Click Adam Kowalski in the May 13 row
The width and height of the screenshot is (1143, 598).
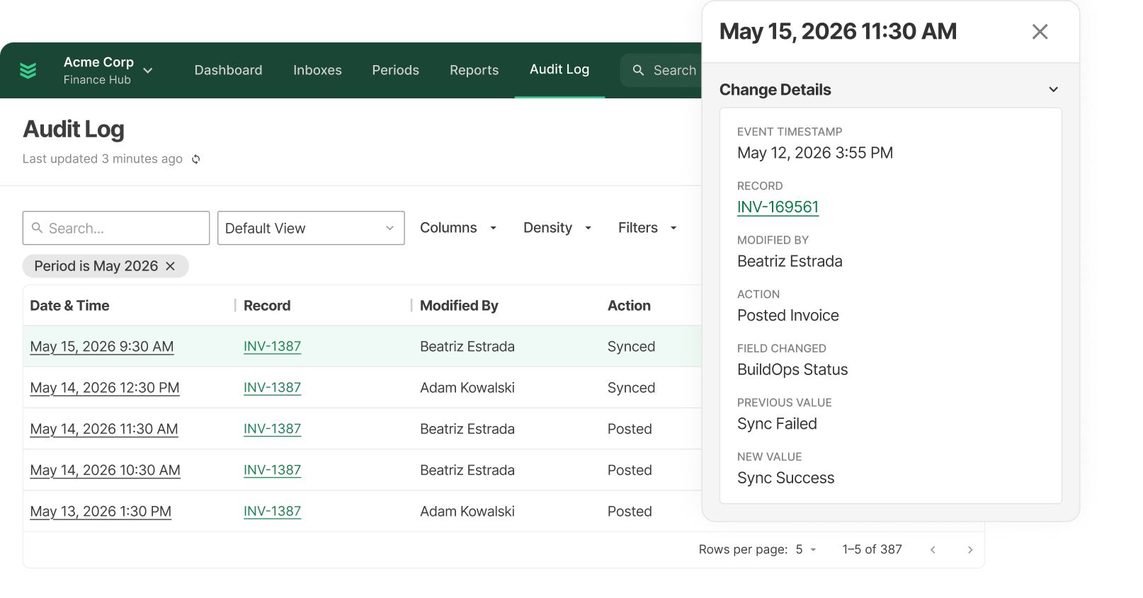click(467, 512)
